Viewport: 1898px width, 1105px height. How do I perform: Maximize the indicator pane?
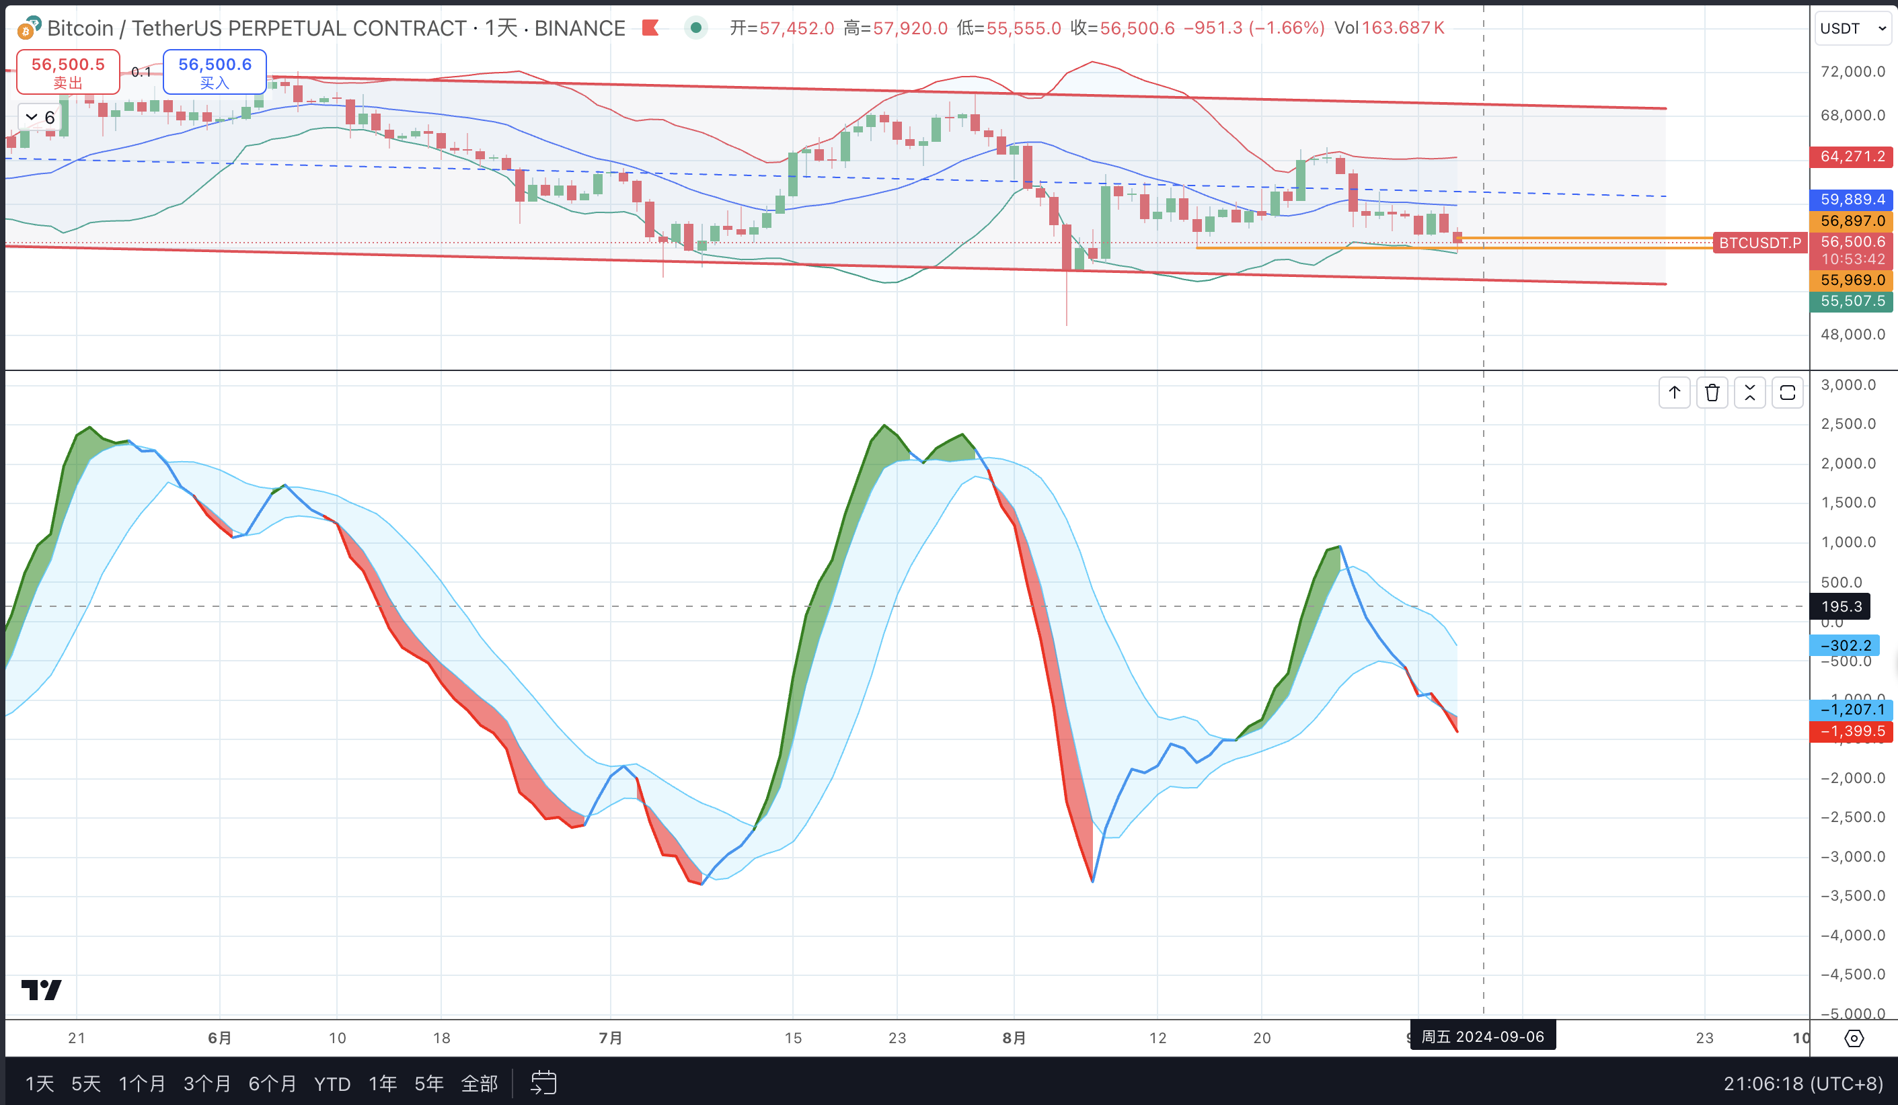[x=1787, y=392]
